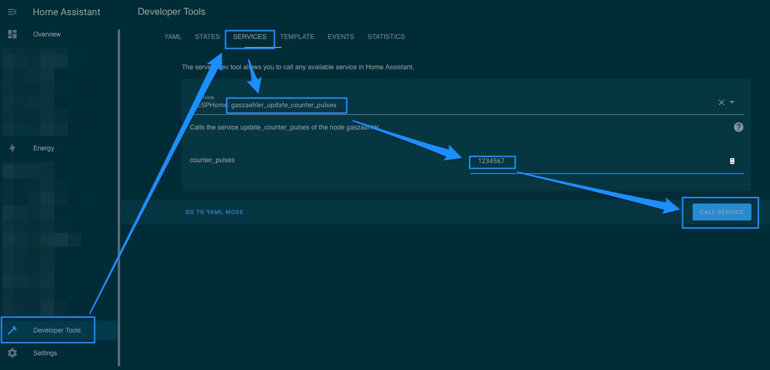Viewport: 770px width, 370px height.
Task: Click the counter_pulses field label
Action: point(212,160)
